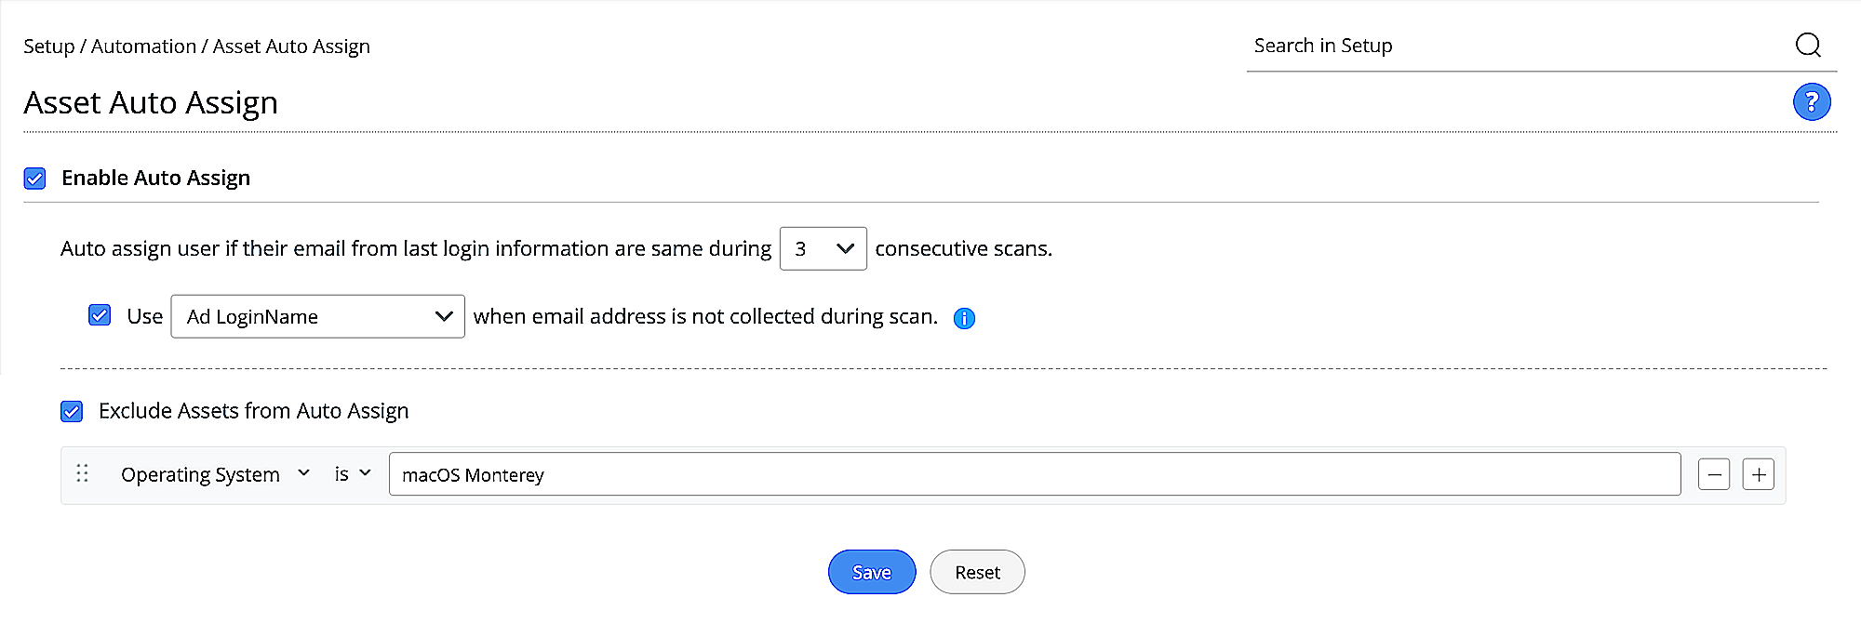The height and width of the screenshot is (637, 1861).
Task: Select the magnifying glass in Search in Setup
Action: (x=1808, y=45)
